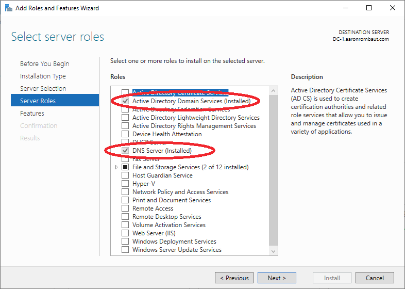The image size is (405, 289).
Task: Cancel the Add Roles wizard
Action: pos(375,278)
